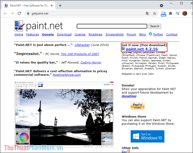Click the installer icon beside paint.net 4.2.16
The width and height of the screenshot is (193, 153).
point(123,49)
